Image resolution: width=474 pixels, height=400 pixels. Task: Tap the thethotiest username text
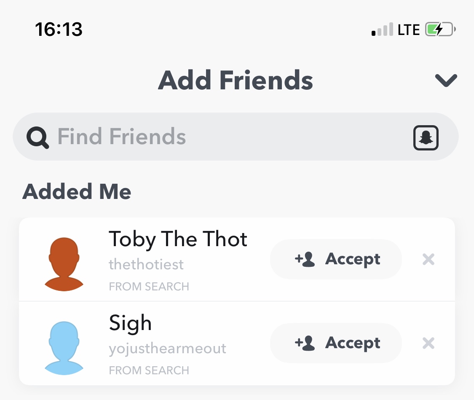pos(146,265)
